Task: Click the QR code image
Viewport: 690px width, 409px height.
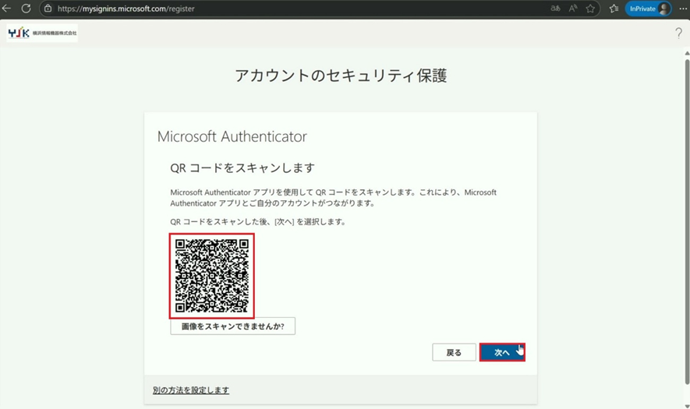Action: pos(212,275)
